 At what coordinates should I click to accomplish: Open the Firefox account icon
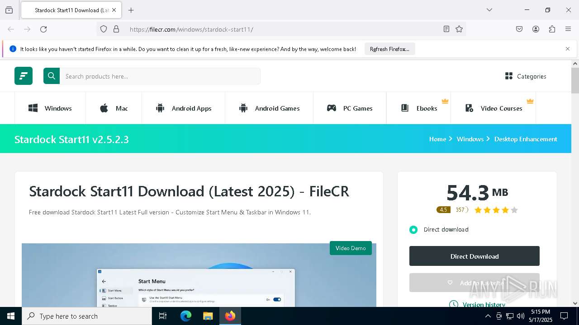pos(536,29)
